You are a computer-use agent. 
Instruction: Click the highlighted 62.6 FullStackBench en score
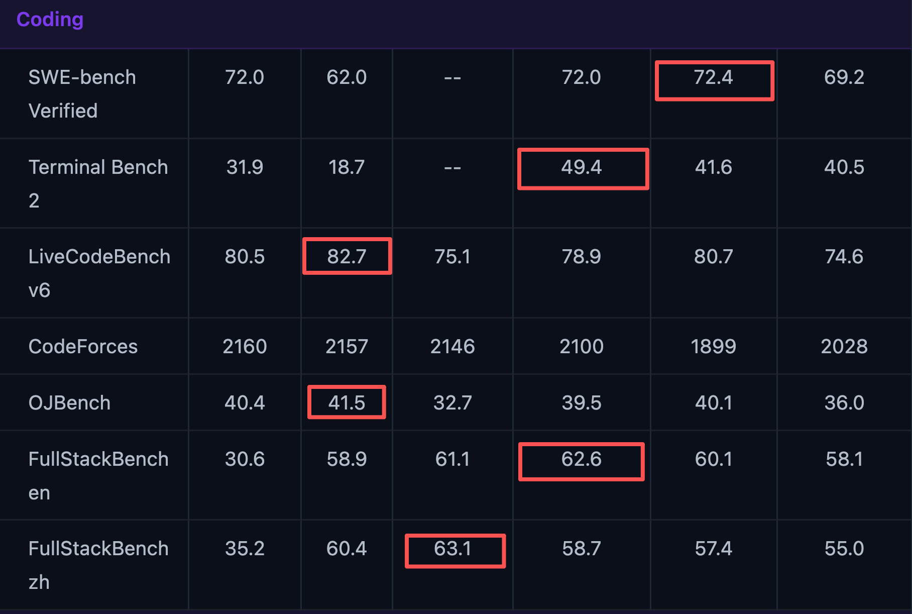tap(582, 459)
